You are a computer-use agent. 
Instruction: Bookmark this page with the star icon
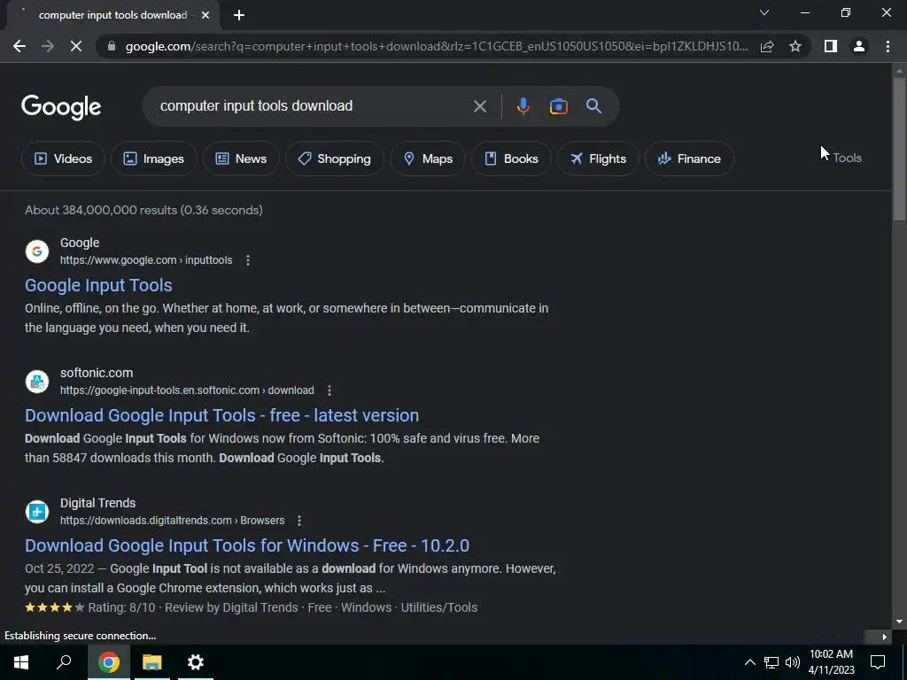coord(795,46)
